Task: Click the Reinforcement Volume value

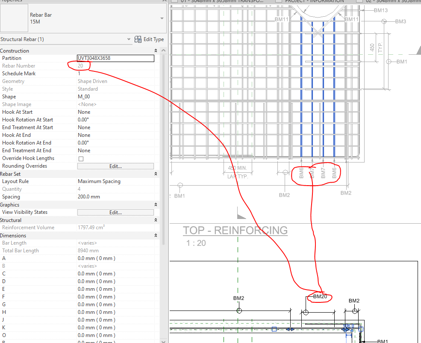Action: click(x=91, y=228)
